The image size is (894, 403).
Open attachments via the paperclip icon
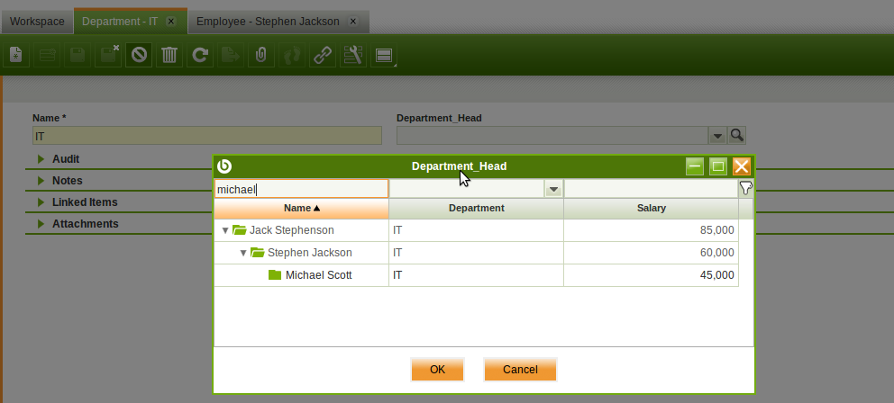tap(260, 56)
